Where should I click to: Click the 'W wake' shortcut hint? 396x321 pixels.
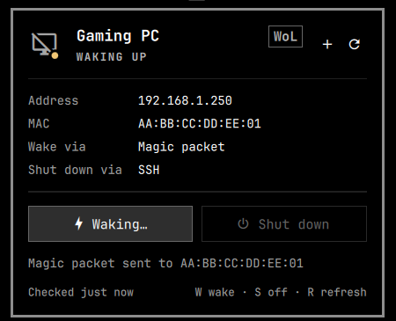(x=215, y=292)
